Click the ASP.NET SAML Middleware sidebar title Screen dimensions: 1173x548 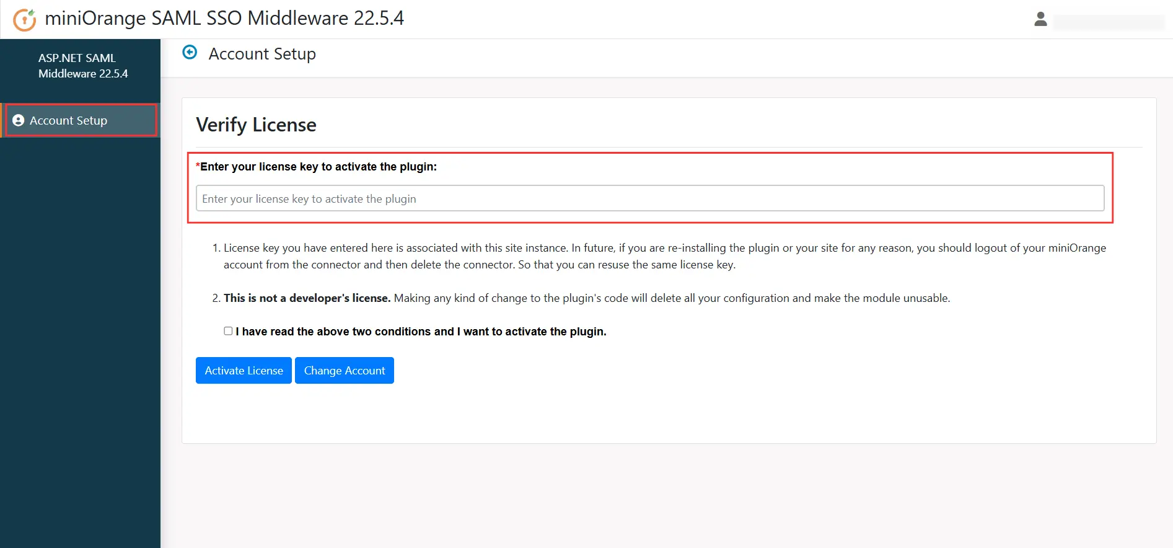(x=83, y=66)
